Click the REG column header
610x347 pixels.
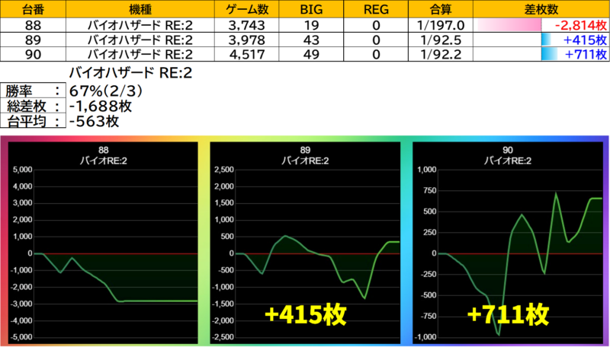(x=376, y=9)
